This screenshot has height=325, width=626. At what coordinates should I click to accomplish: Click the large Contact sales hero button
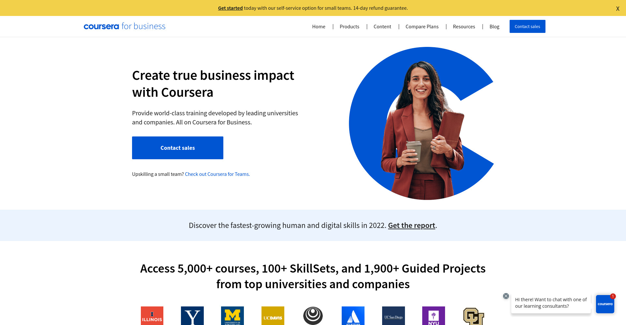click(x=178, y=148)
